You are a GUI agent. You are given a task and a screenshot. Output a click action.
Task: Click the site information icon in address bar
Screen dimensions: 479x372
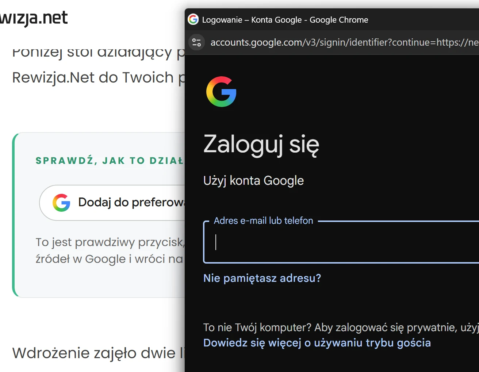[196, 42]
